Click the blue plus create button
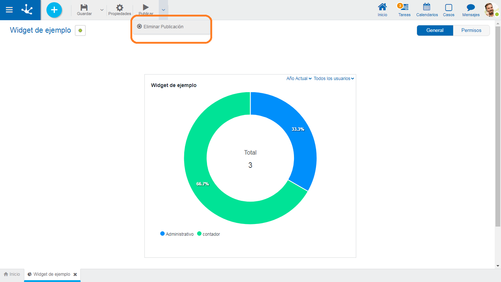The width and height of the screenshot is (501, 282). tap(54, 10)
